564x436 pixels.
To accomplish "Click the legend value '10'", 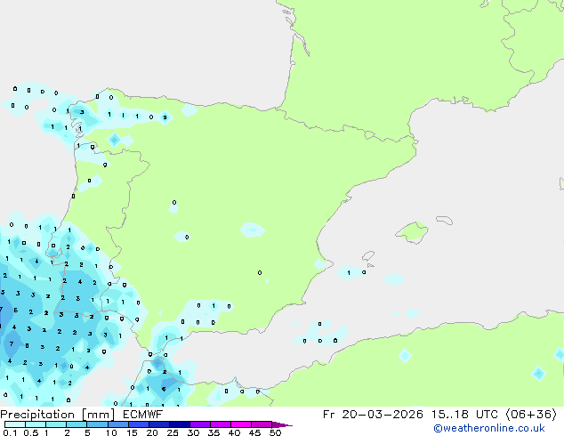I will 111,432.
